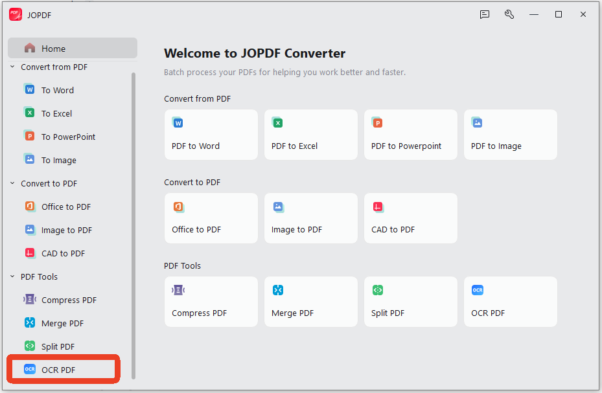This screenshot has height=393, width=602.
Task: Open CAD to PDF from the sidebar
Action: 63,253
